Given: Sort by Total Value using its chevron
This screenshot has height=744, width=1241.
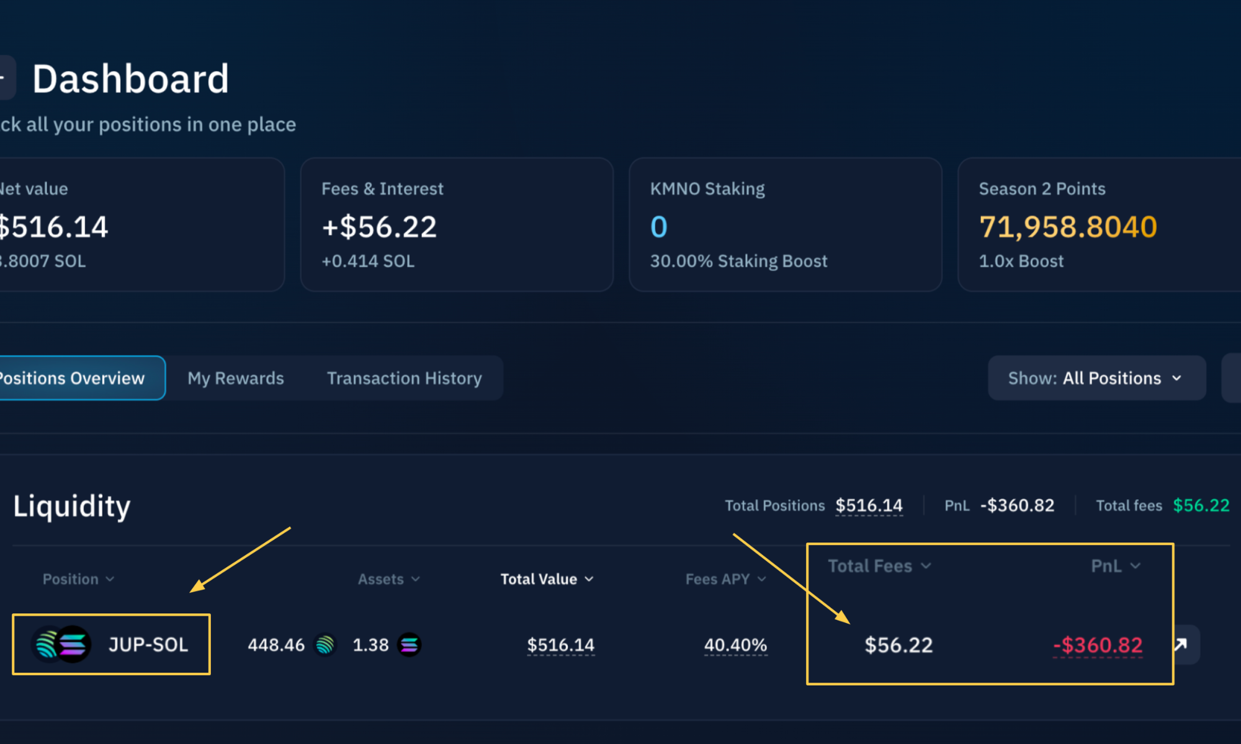Looking at the screenshot, I should click(x=589, y=579).
